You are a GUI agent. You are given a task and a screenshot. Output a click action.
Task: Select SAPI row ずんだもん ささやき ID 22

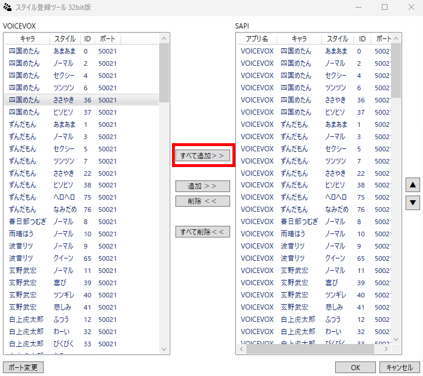pos(314,173)
